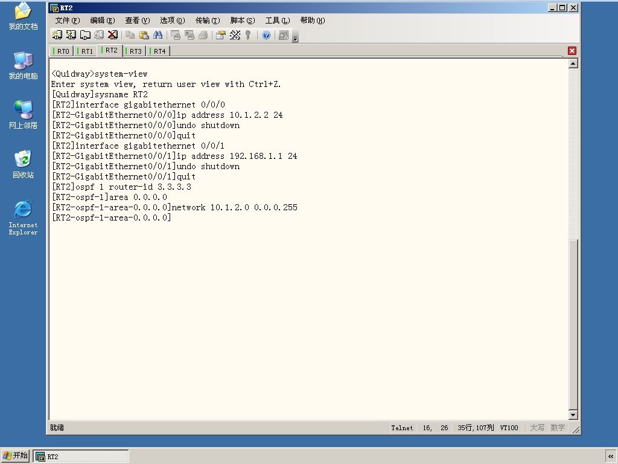Image resolution: width=618 pixels, height=464 pixels.
Task: Click the last prompt line [RT2-ospf-1-area-0.0.0.0]
Action: tap(111, 217)
